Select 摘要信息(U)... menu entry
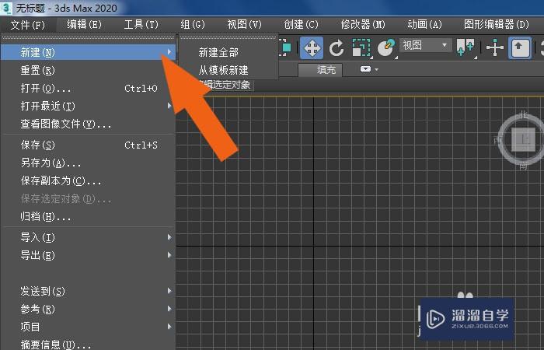544x350 pixels. click(89, 344)
